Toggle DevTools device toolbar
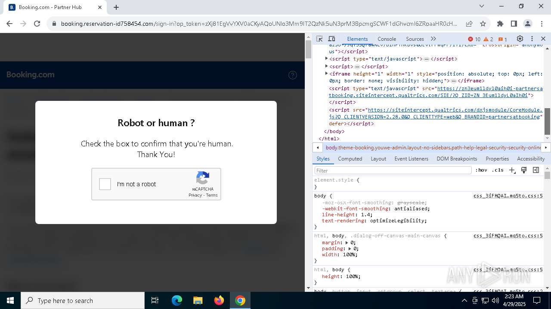 [x=331, y=39]
